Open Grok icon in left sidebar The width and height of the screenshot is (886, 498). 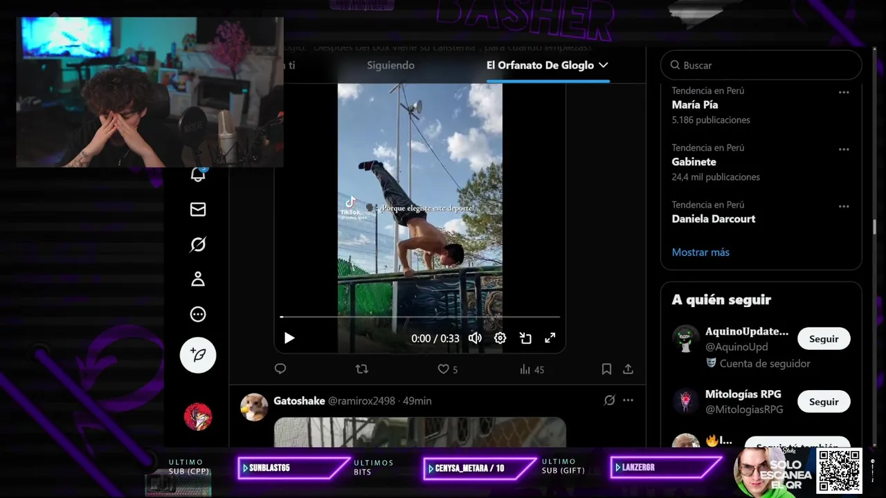coord(198,244)
